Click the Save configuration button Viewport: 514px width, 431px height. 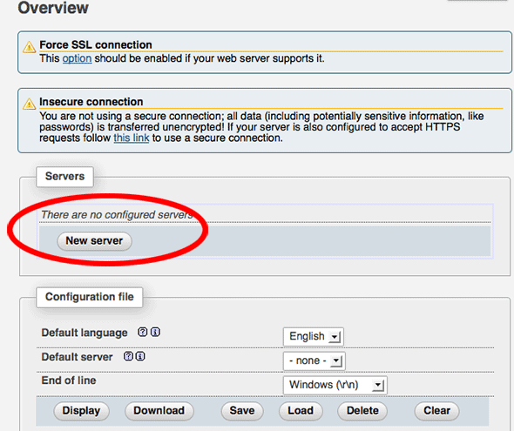[x=242, y=411]
